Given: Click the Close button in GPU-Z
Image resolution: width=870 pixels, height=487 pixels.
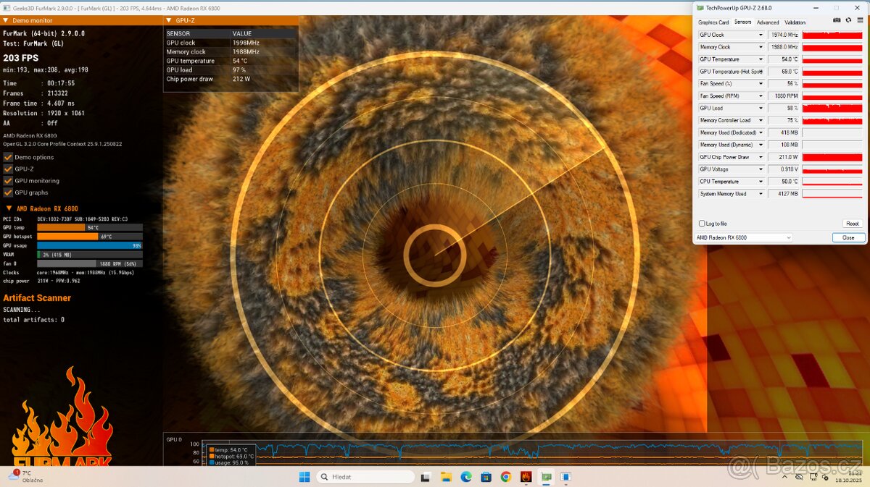Looking at the screenshot, I should click(x=848, y=237).
